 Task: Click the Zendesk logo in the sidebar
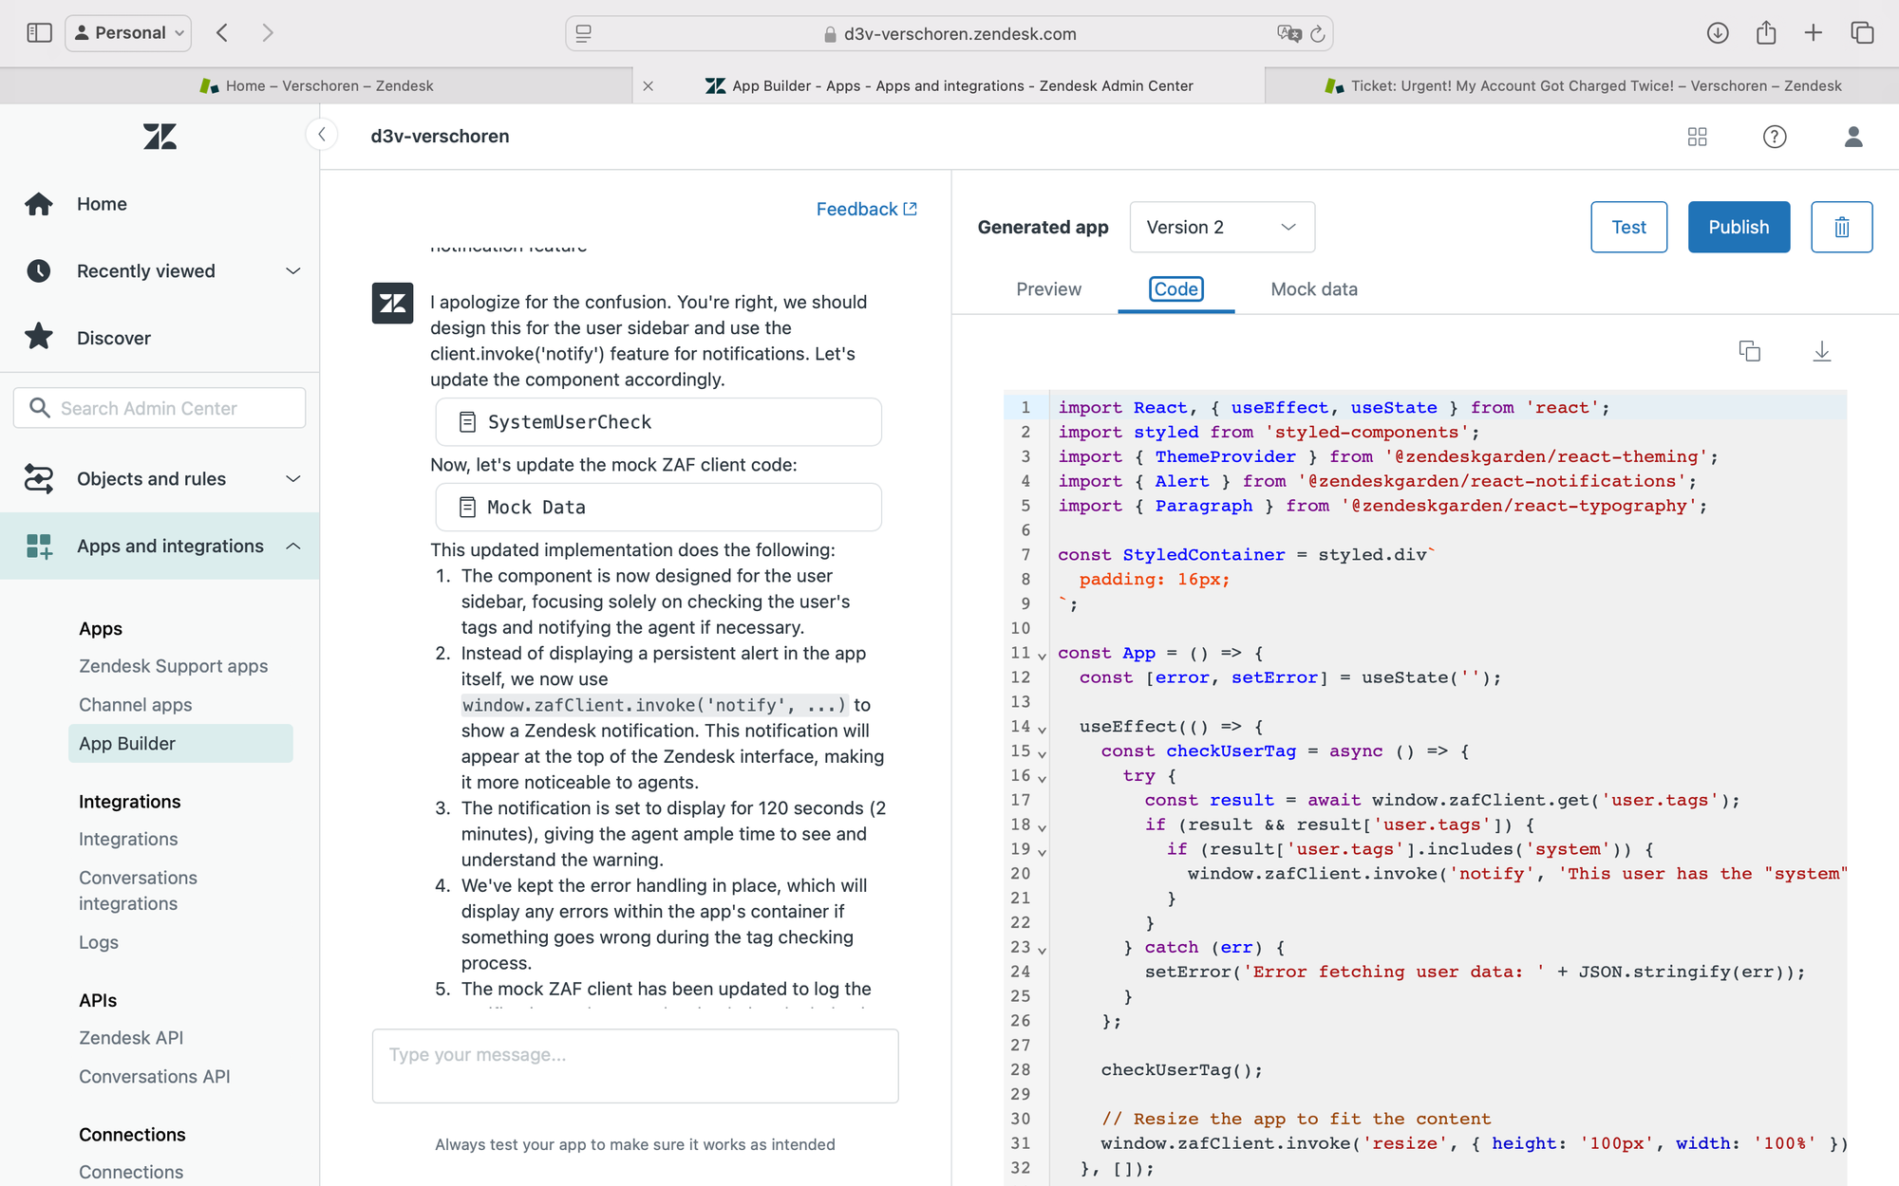pyautogui.click(x=160, y=137)
